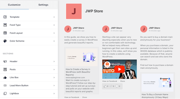Image resolution: width=180 pixels, height=99 pixels.
Task: Click the Feed Type icon
Action: [5, 25]
